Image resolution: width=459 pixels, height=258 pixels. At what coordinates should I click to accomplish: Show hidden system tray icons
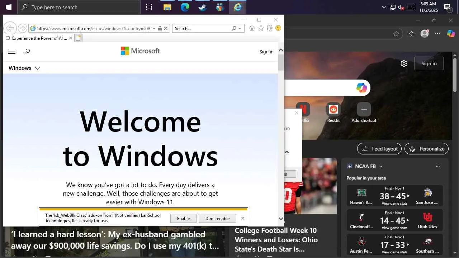click(x=384, y=7)
